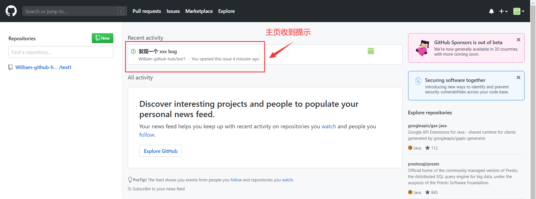Follow the watch link in the news feed text
The width and height of the screenshot is (536, 199).
tap(329, 126)
